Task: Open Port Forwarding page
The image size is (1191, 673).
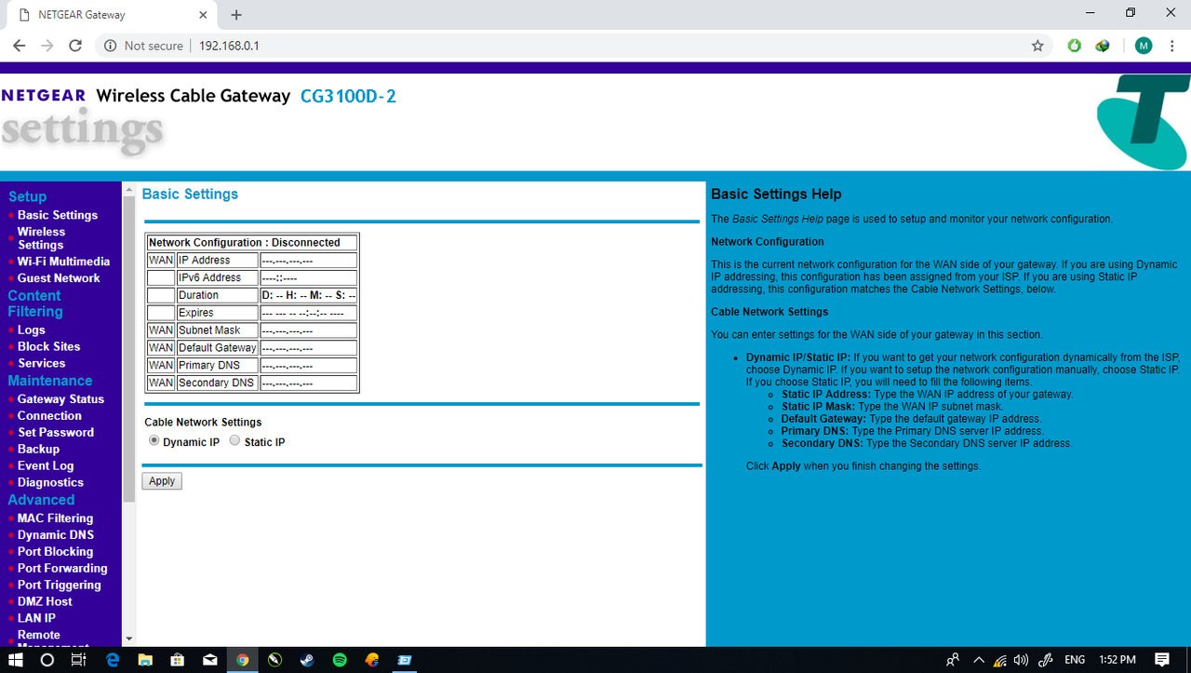Action: point(62,569)
